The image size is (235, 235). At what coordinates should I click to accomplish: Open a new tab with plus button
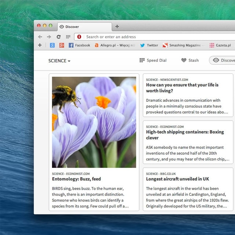[x=117, y=26]
